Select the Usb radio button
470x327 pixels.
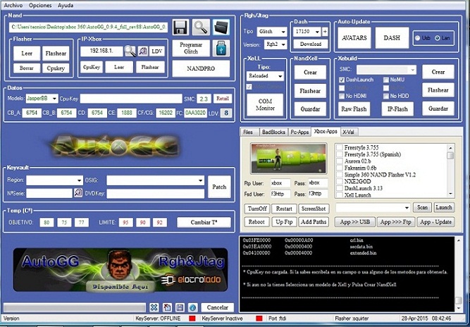click(x=418, y=38)
